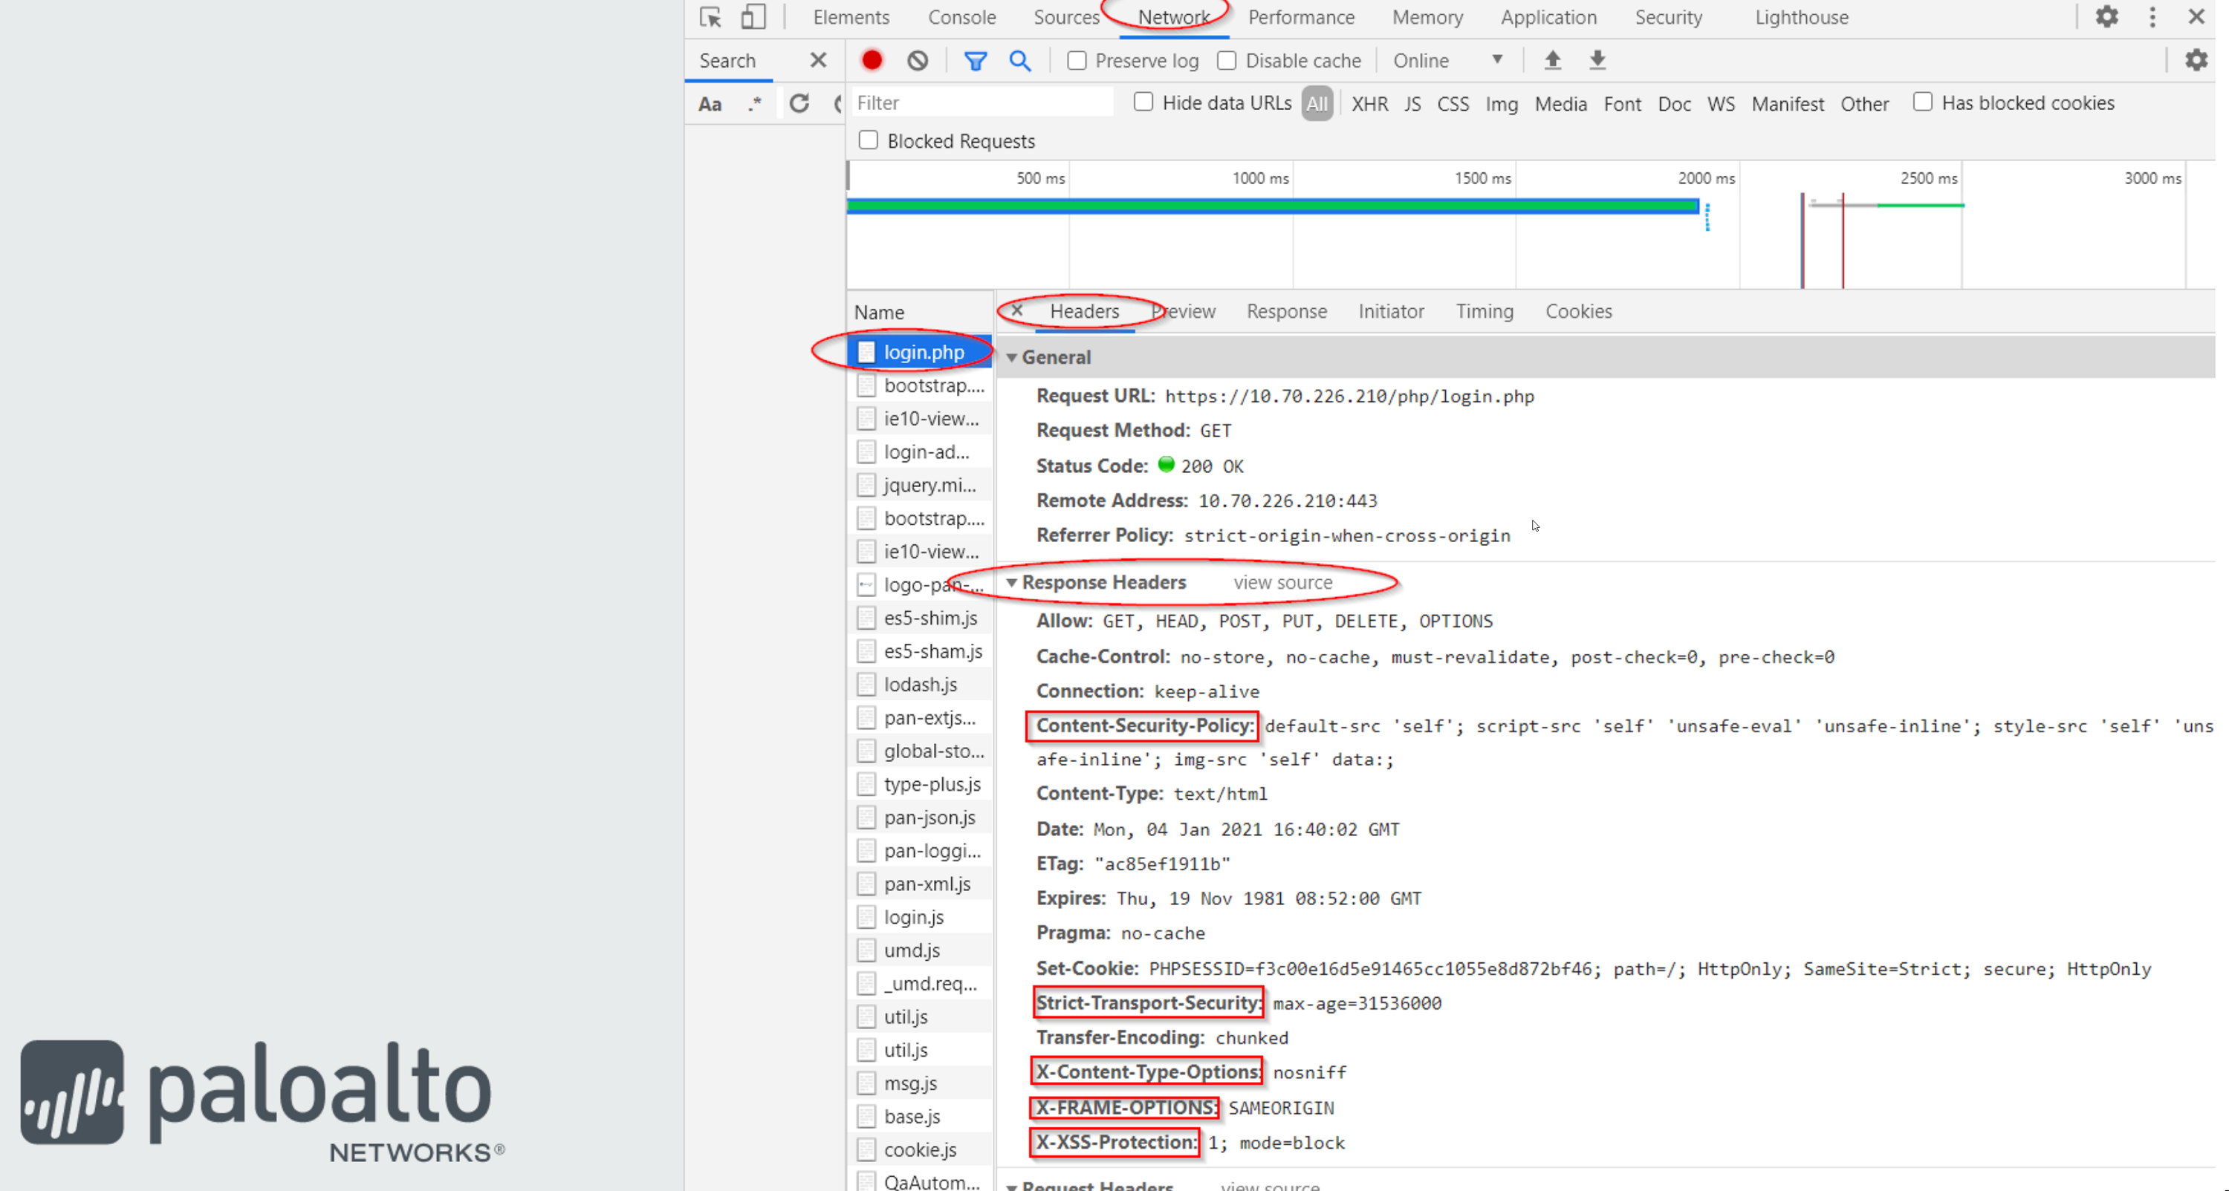Click the clear network log icon

pyautogui.click(x=917, y=61)
